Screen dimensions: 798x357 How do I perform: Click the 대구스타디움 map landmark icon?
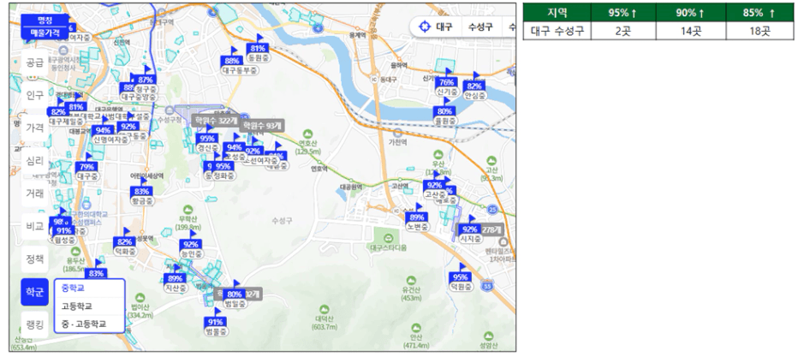[389, 239]
